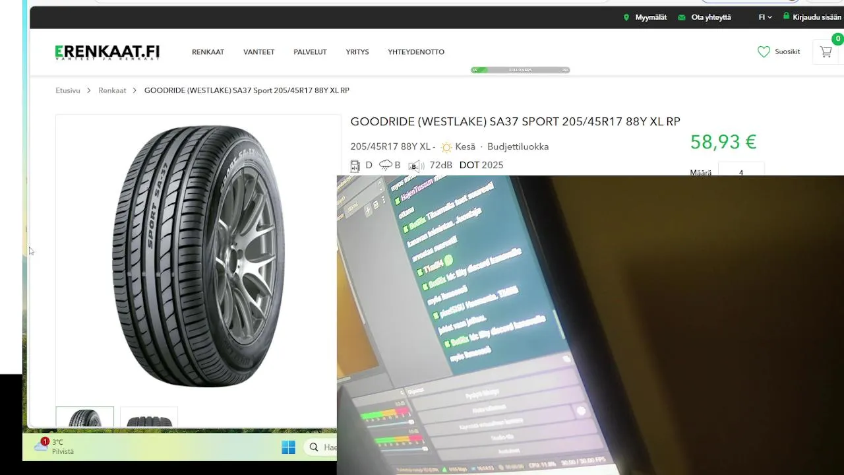Click the Määrä quantity input field
The image size is (844, 475).
coord(741,169)
